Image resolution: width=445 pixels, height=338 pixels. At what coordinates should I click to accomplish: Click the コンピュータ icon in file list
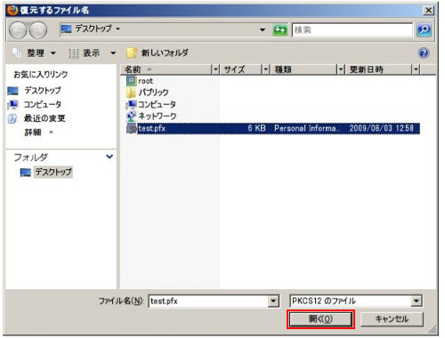click(131, 104)
